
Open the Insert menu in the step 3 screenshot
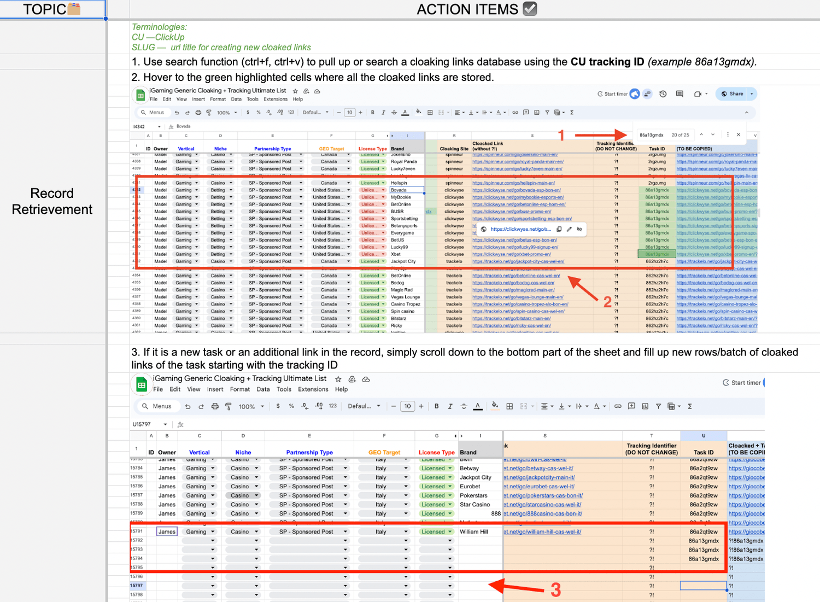click(x=215, y=389)
